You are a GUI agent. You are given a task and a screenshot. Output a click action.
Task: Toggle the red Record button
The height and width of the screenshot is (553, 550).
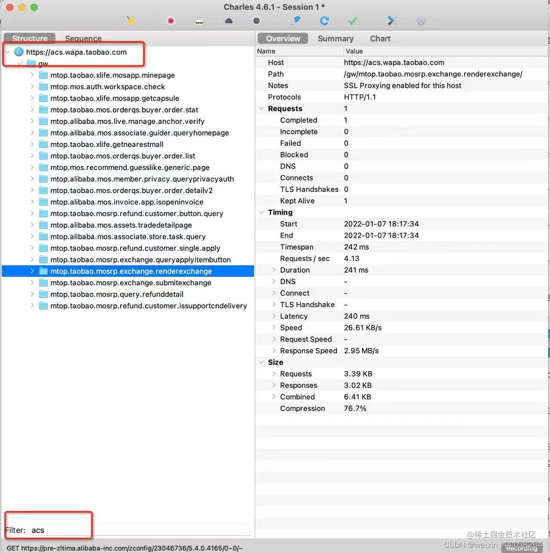click(x=171, y=21)
